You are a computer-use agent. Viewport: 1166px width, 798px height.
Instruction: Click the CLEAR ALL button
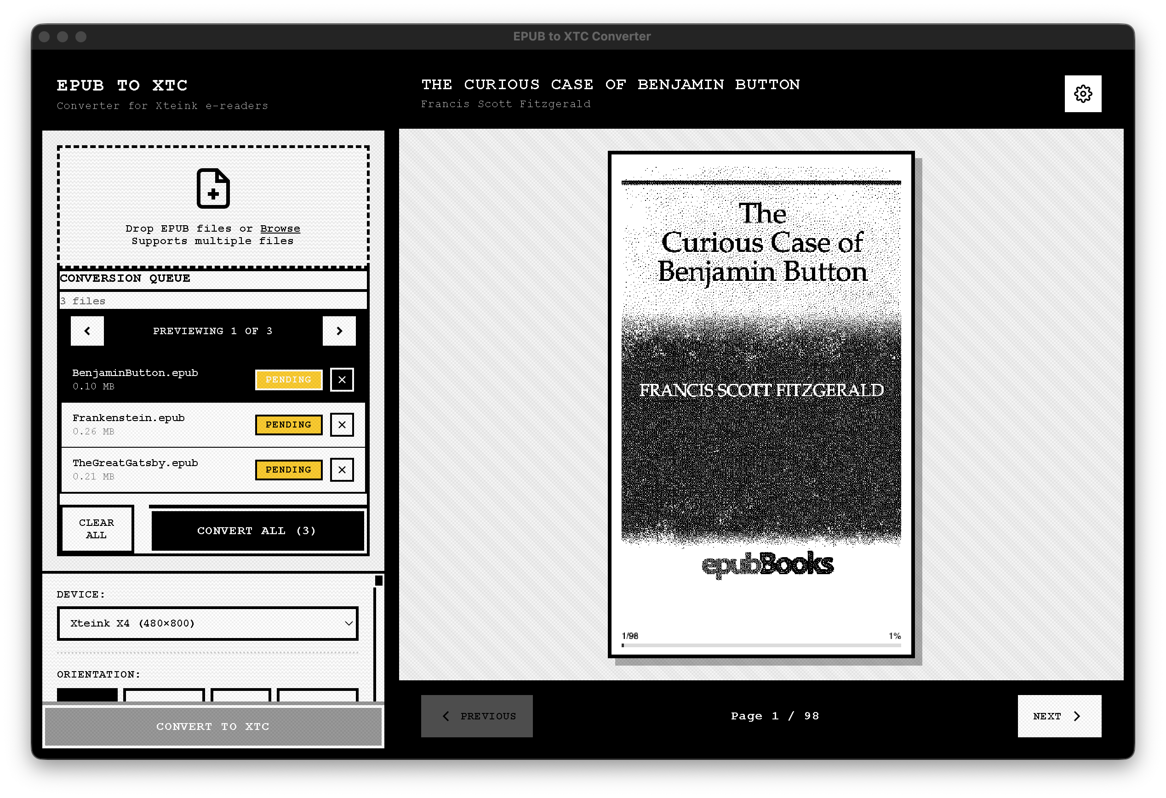coord(97,529)
